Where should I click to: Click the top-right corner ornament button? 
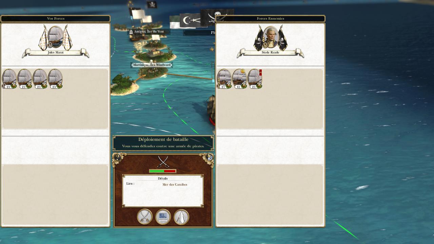point(209,157)
